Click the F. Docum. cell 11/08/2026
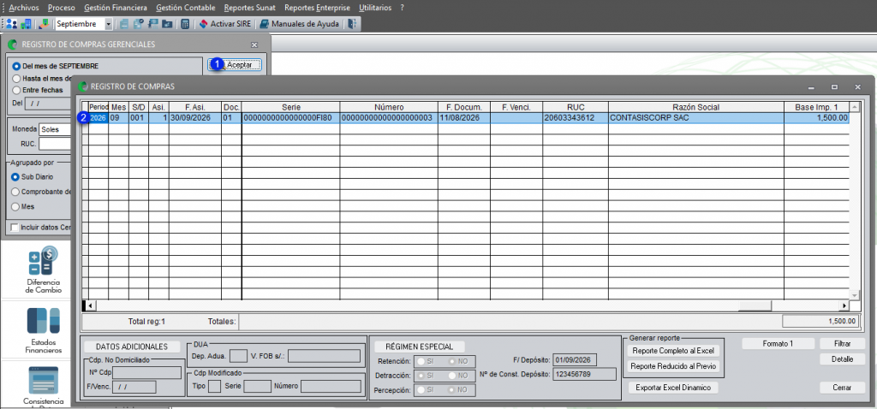This screenshot has width=877, height=409. pos(464,118)
